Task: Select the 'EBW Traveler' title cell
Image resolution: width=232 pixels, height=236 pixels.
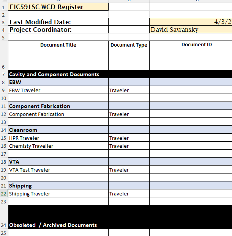Action: click(x=58, y=90)
